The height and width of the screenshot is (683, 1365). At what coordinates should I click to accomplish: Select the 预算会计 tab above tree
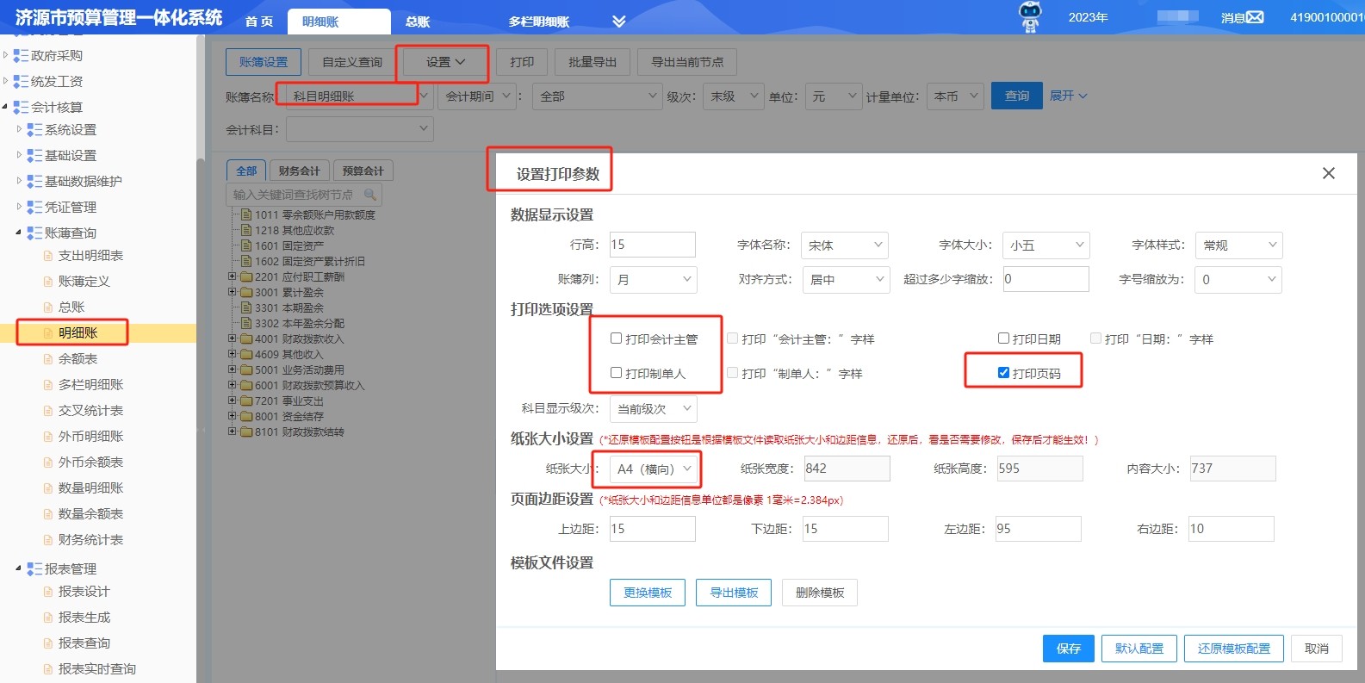pos(363,171)
